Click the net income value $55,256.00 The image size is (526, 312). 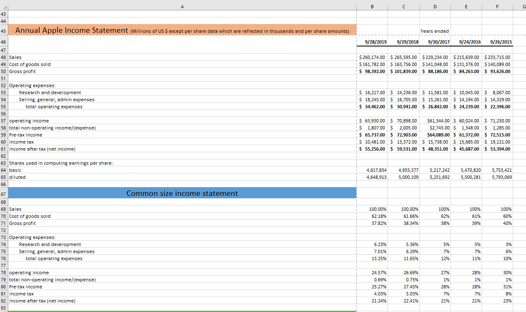(372, 149)
